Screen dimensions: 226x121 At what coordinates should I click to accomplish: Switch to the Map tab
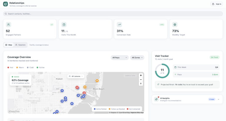click(9, 45)
